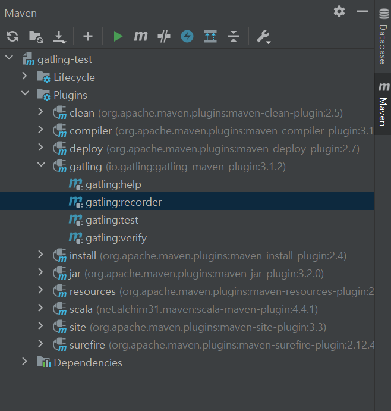Select the gatling:verify goal
391x411 pixels.
tap(187, 238)
